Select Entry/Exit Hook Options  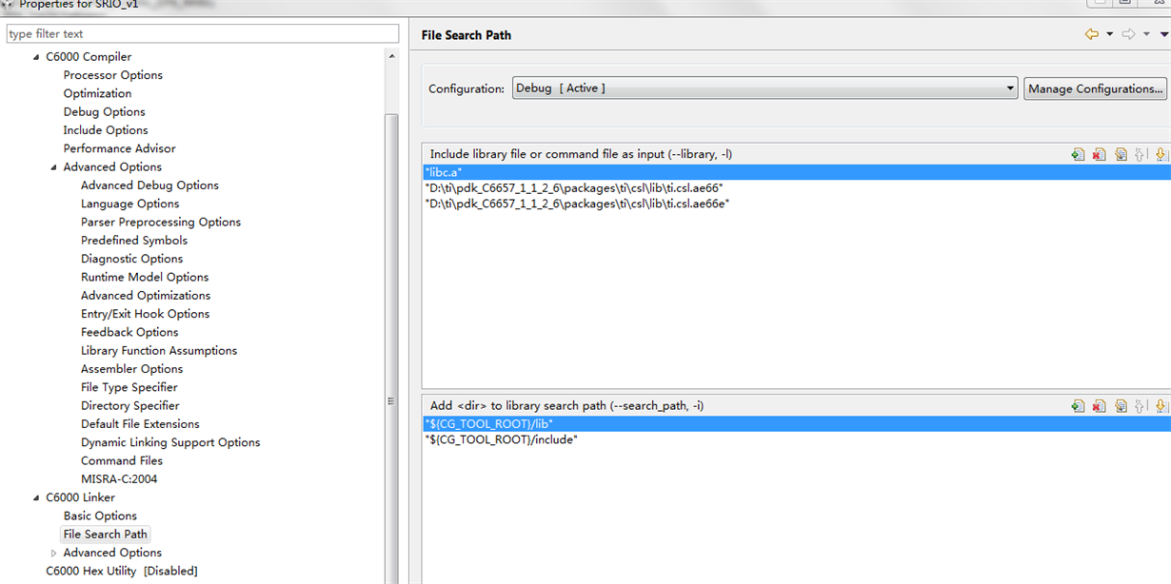145,314
